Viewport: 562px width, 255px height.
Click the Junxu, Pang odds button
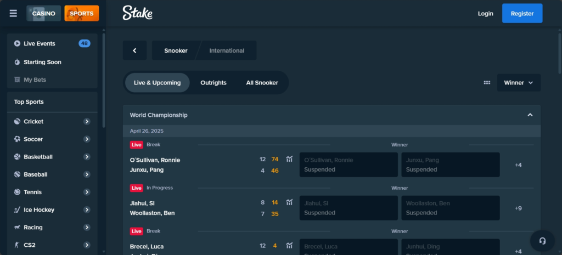pos(451,165)
